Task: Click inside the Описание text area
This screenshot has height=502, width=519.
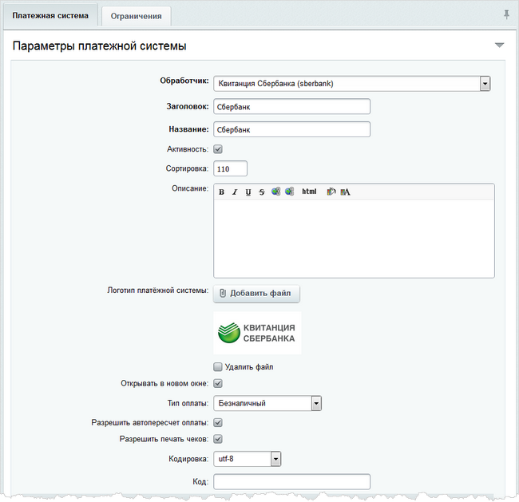Action: [x=355, y=239]
